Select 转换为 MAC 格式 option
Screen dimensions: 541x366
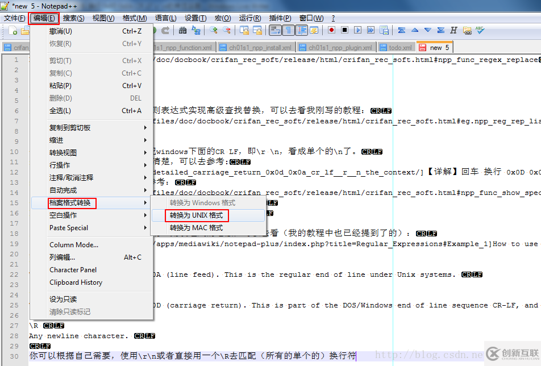208,228
